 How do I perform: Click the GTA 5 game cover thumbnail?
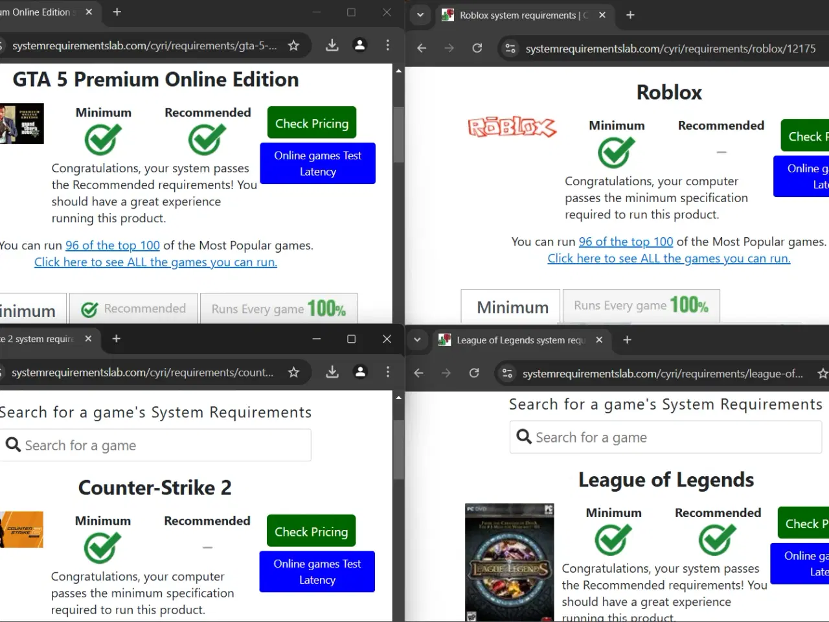(x=21, y=123)
